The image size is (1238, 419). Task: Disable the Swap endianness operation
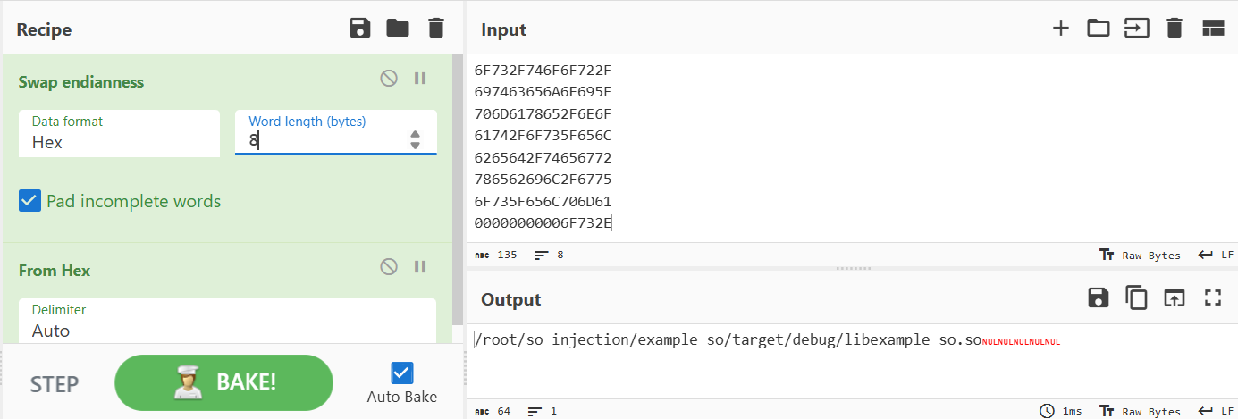click(389, 79)
